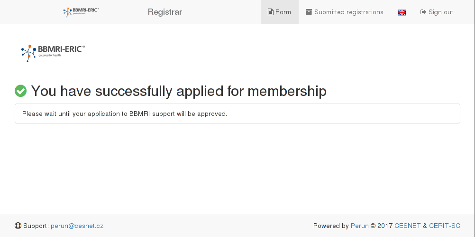Open the Perun link in footer
The width and height of the screenshot is (475, 237).
tap(360, 226)
